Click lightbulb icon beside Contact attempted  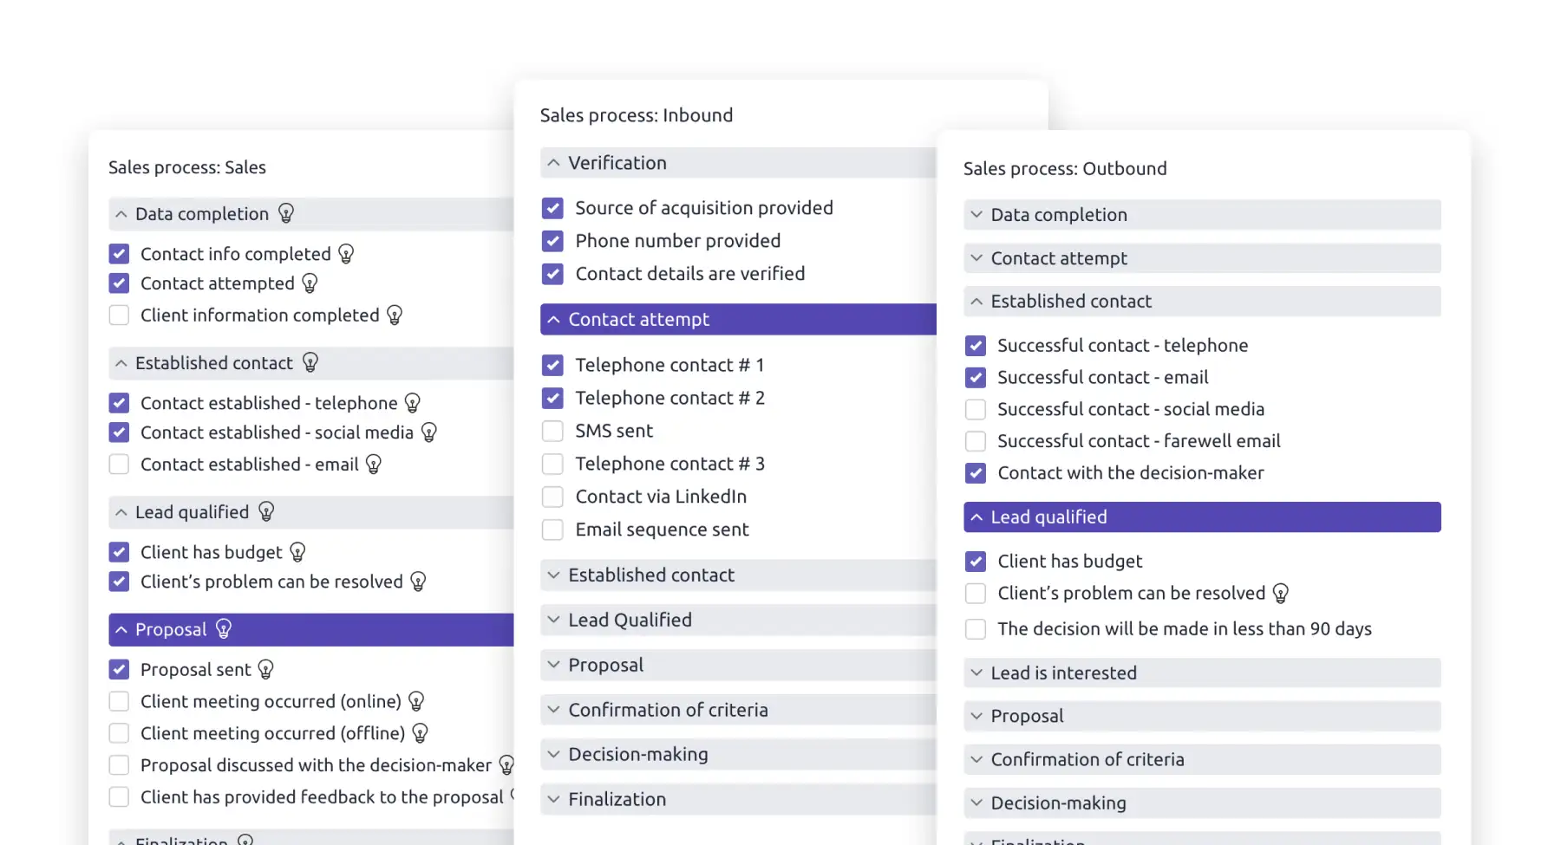pos(310,283)
